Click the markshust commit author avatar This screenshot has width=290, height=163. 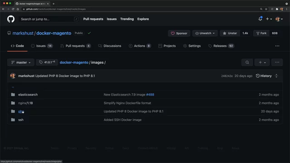(x=13, y=76)
